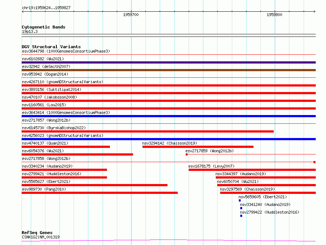The width and height of the screenshot is (326, 245).
Task: Click the left arrow end of the ruler
Action: click(23, 11)
